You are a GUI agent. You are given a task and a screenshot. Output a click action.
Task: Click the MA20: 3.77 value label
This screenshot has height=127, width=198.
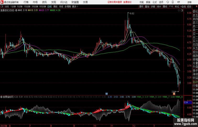click(44, 10)
